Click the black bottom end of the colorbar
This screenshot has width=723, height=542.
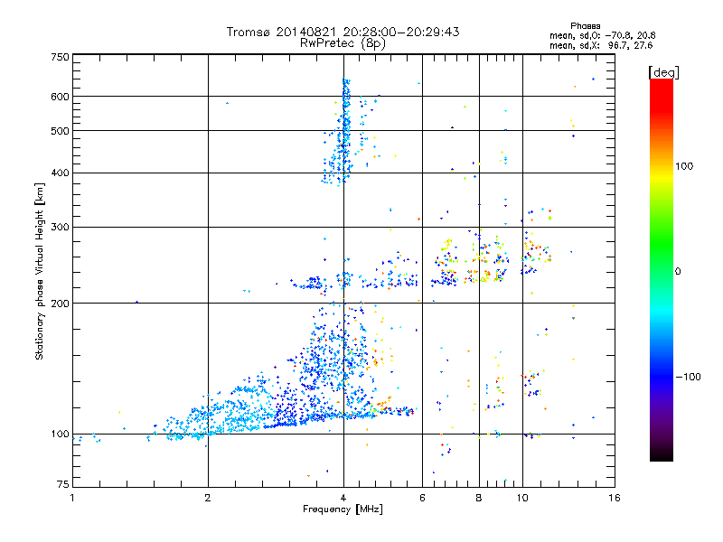click(x=662, y=454)
